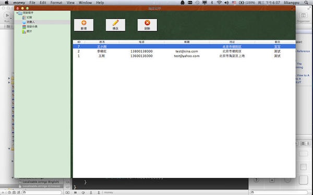Image resolution: width=313 pixels, height=195 pixels.
Task: Select the highlighted table row with ID 7
Action: pyautogui.click(x=184, y=47)
